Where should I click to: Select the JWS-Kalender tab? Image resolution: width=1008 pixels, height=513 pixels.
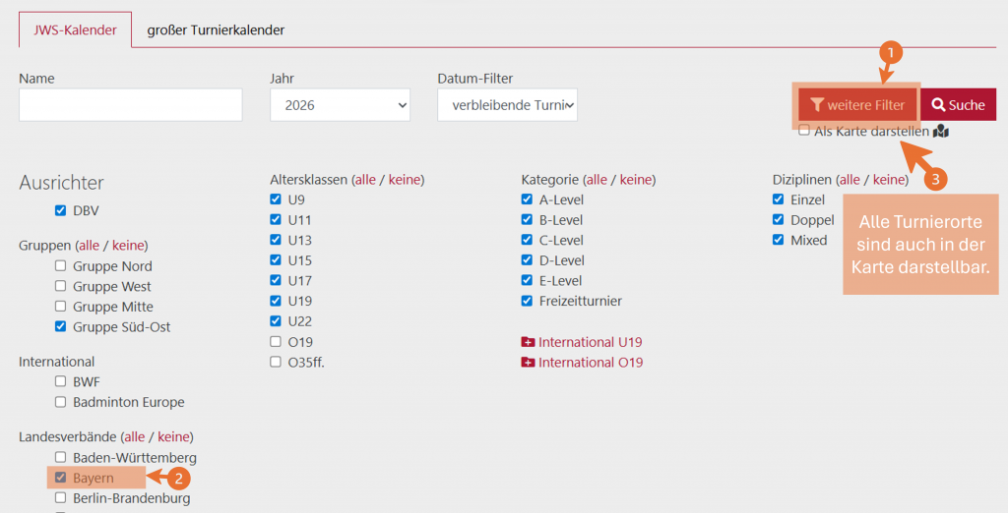(x=75, y=30)
